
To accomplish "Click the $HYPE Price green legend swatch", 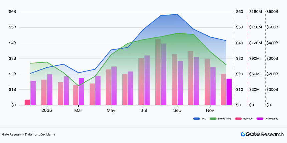I will (213, 119).
